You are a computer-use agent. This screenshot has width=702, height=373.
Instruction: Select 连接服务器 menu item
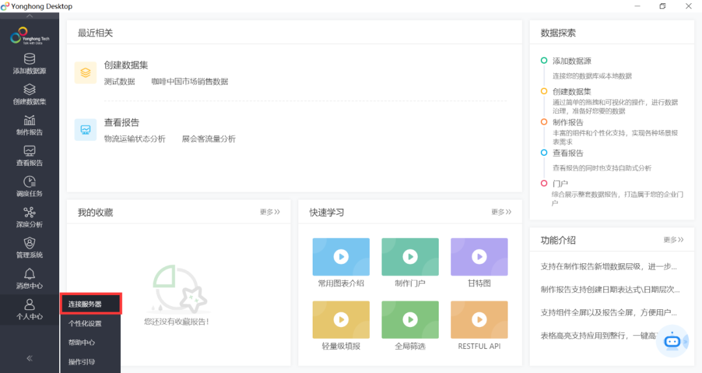click(x=91, y=304)
